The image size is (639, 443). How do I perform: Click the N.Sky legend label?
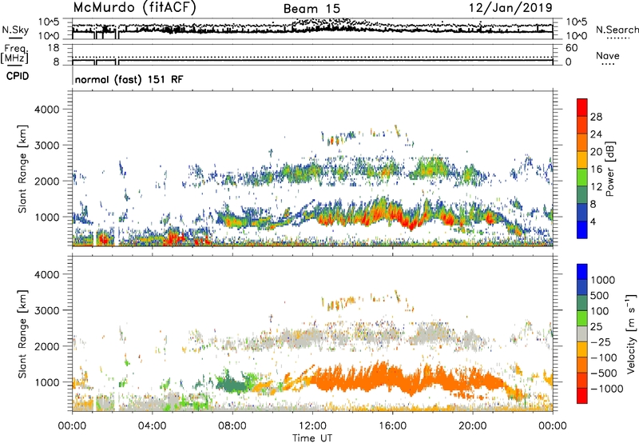click(15, 30)
